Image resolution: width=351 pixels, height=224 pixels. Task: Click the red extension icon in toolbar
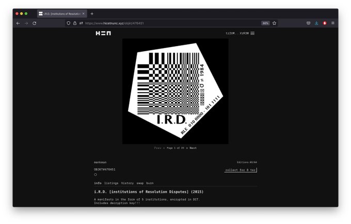(325, 23)
